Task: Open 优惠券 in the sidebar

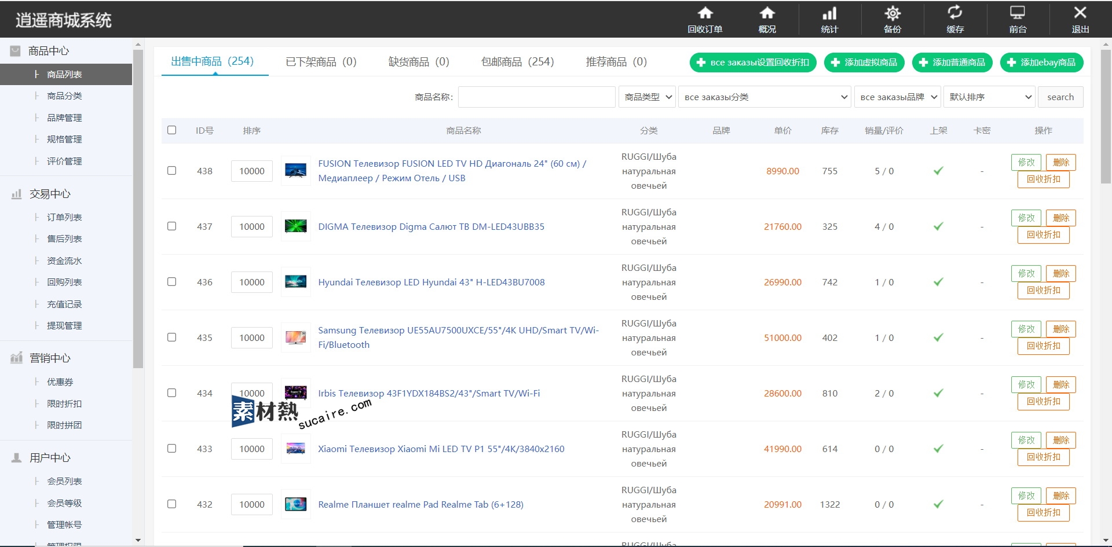Action: [x=60, y=382]
